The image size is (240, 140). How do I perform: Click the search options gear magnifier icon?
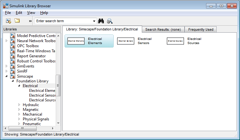[110, 21]
